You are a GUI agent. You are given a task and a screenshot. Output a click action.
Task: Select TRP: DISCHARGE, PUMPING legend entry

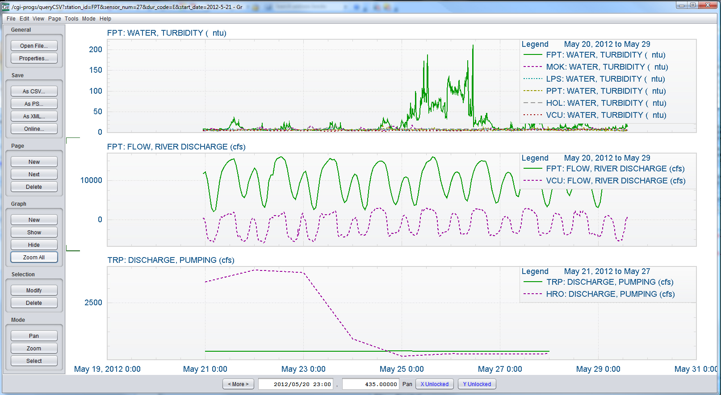coord(610,282)
